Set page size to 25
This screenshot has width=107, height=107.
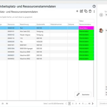point(2,103)
